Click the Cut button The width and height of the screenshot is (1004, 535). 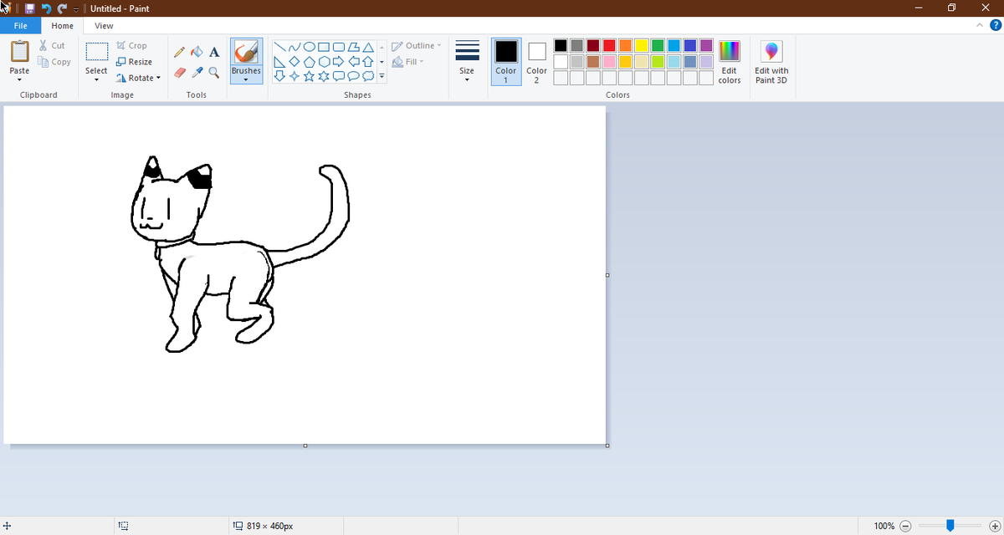click(52, 46)
